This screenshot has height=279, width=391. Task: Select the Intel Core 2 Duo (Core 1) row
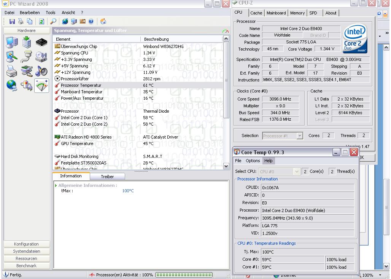click(138, 118)
